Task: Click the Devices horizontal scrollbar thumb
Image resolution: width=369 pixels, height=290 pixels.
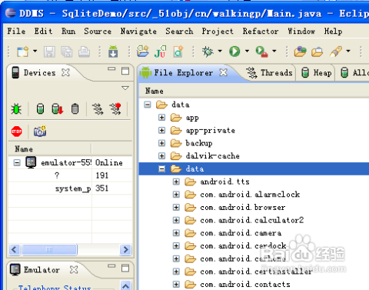Action: click(49, 249)
